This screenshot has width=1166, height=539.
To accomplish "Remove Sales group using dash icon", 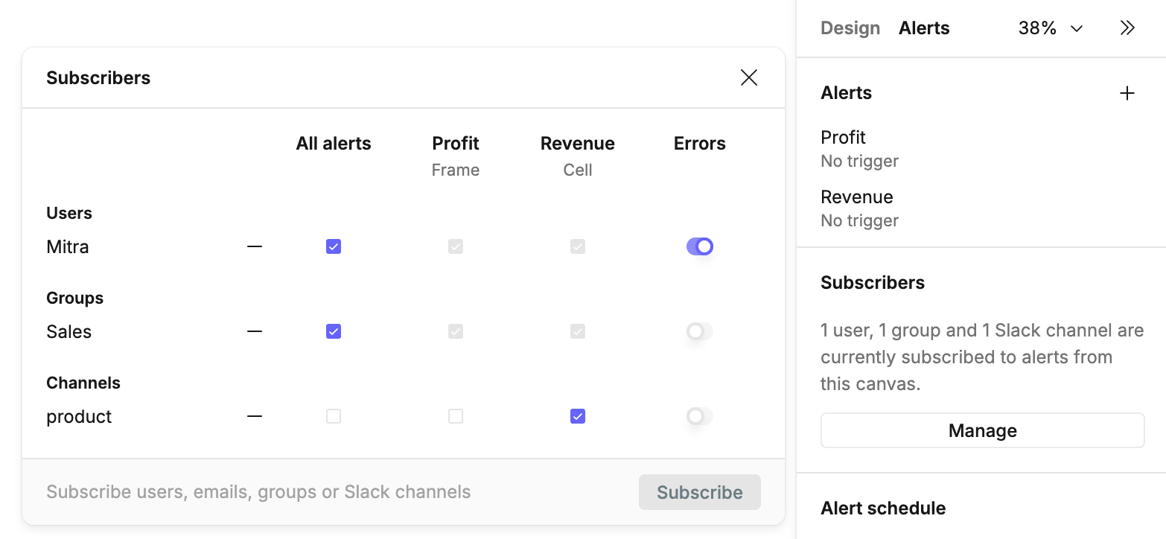I will pyautogui.click(x=255, y=331).
